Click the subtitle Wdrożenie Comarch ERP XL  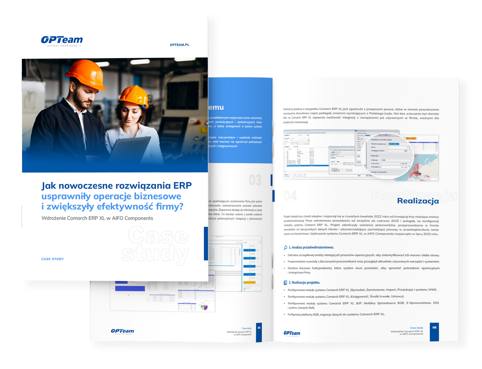[97, 218]
